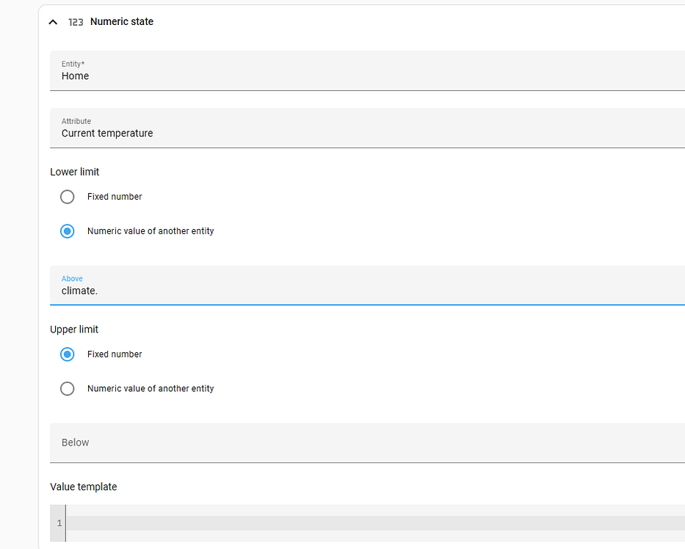This screenshot has height=549, width=685.
Task: Click the Above floating label in the entity field
Action: [72, 278]
